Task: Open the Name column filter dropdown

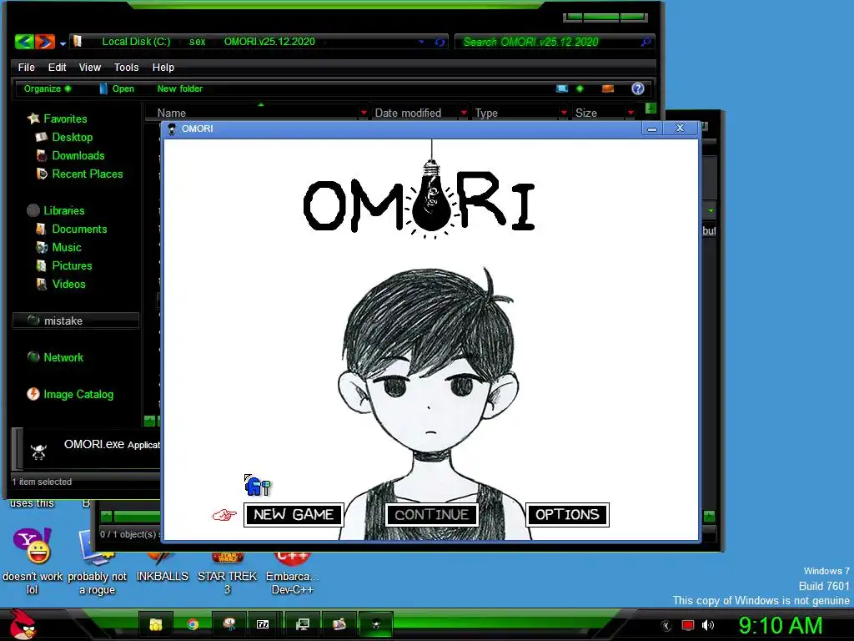Action: point(364,113)
